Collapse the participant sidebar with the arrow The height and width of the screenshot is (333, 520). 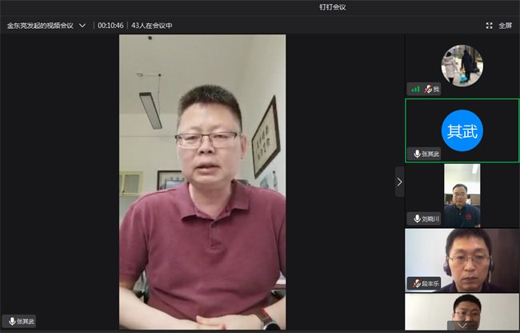(x=399, y=182)
